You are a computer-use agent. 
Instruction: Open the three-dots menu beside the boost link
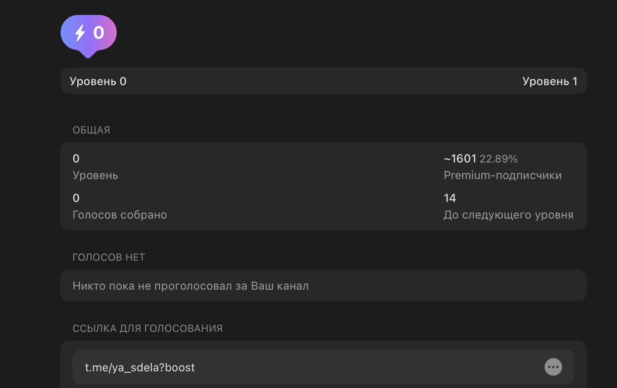tap(553, 367)
